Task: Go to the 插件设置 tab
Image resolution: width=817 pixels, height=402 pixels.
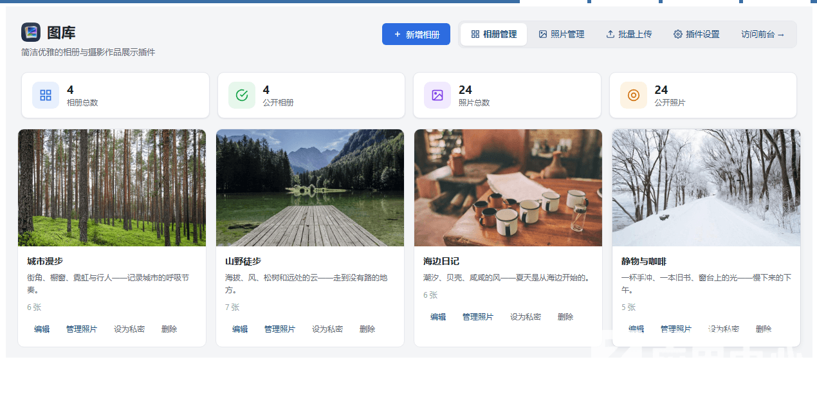Action: (x=697, y=34)
